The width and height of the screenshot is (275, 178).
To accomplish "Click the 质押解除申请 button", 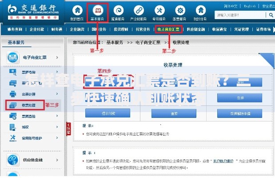I will pos(240,113).
